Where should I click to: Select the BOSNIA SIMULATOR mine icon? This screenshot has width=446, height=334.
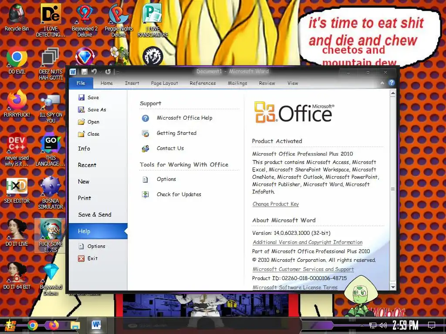pos(51,193)
